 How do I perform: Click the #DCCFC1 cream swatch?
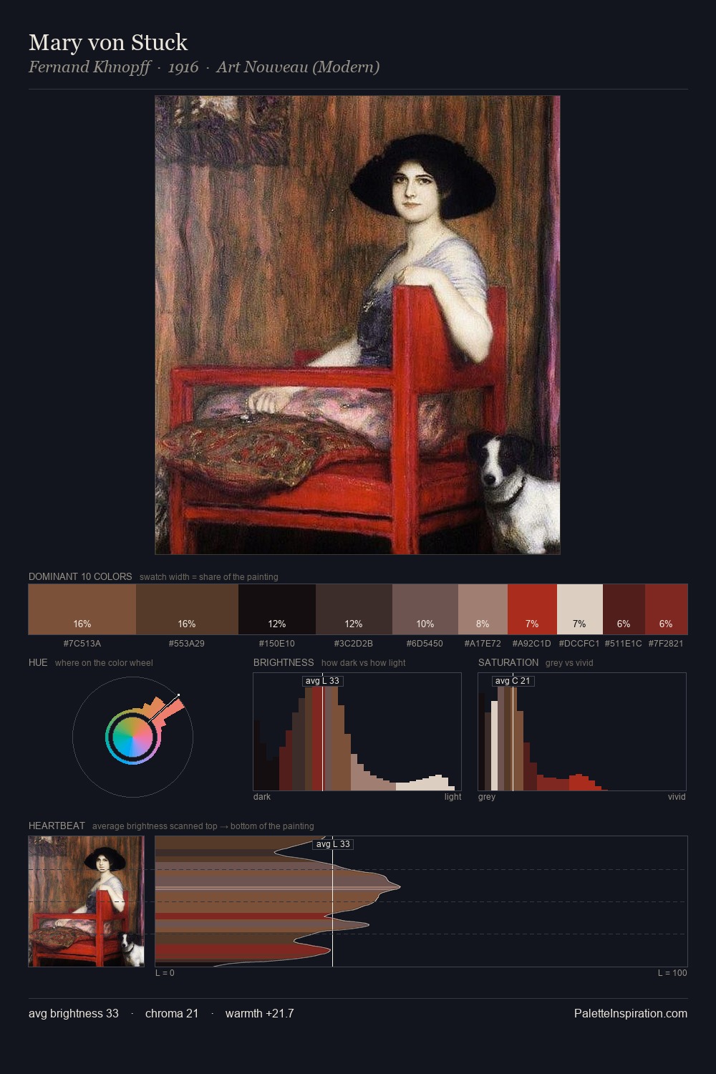pyautogui.click(x=580, y=609)
